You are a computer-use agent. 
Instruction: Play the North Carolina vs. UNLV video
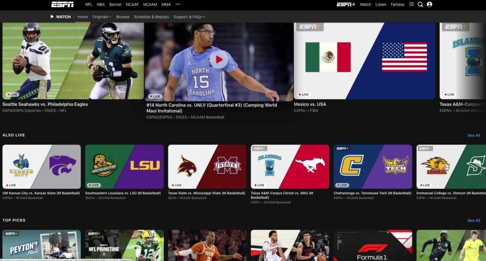(x=219, y=59)
